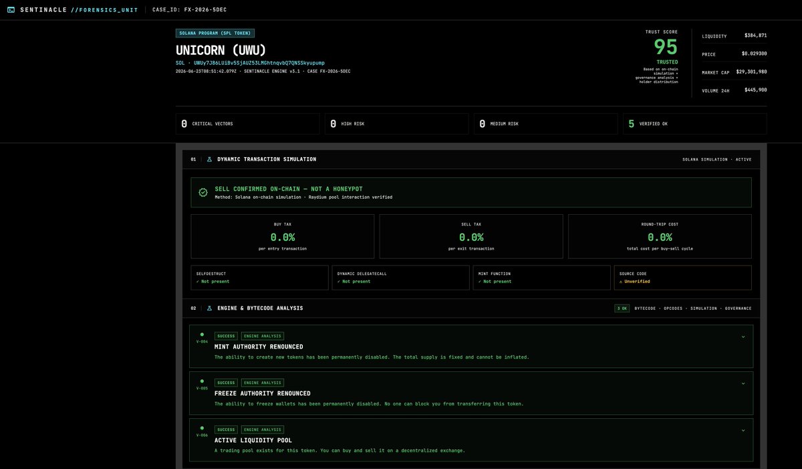Click SUCCESS tag on Mint Authority Renounced
The height and width of the screenshot is (469, 802).
pyautogui.click(x=226, y=336)
